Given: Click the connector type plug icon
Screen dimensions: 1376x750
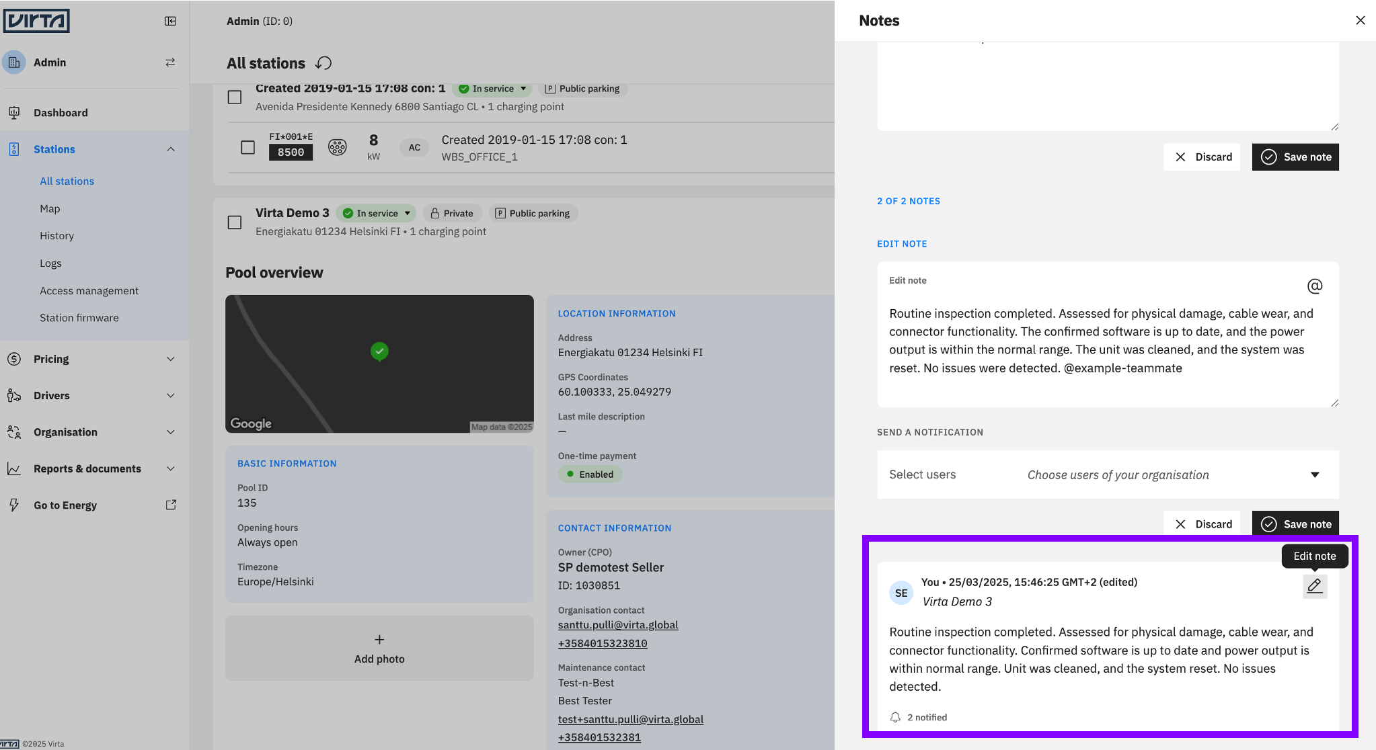Looking at the screenshot, I should (337, 147).
